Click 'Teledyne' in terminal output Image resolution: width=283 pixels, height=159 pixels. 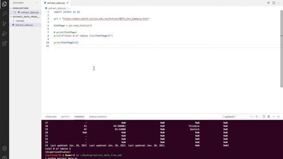pos(194,126)
